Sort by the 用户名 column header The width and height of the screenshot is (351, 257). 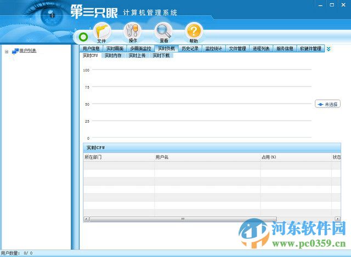[x=207, y=157]
